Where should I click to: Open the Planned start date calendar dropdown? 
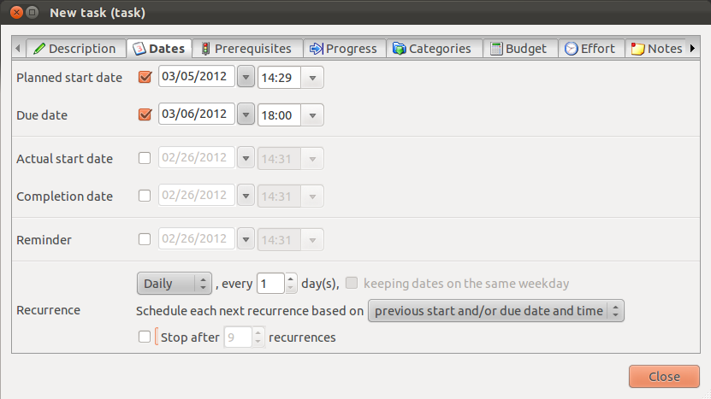(x=246, y=77)
